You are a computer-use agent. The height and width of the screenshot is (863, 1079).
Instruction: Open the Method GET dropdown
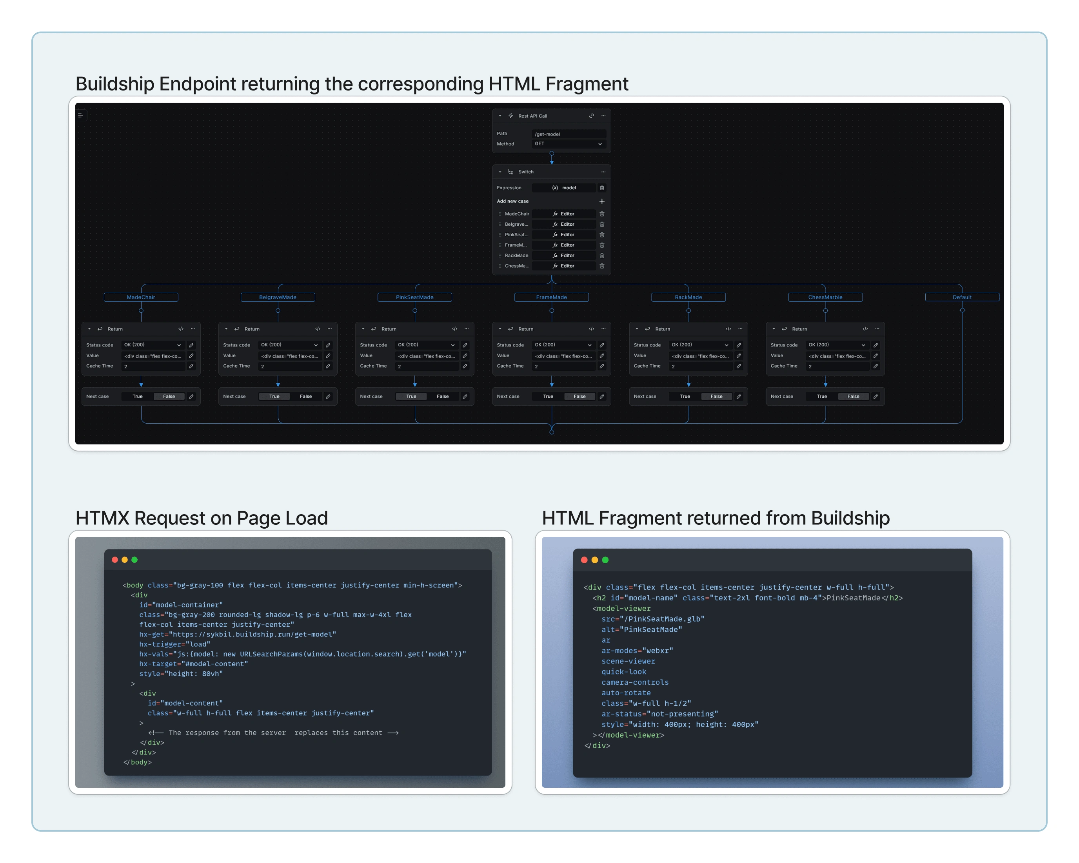569,143
